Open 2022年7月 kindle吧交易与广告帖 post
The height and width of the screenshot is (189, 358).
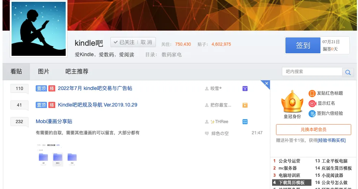coord(95,88)
